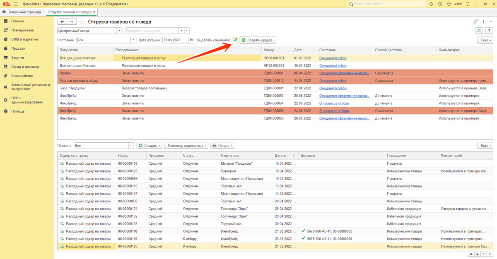The image size is (497, 259).
Task: Open Склад и доставка section
Action: pos(25,67)
